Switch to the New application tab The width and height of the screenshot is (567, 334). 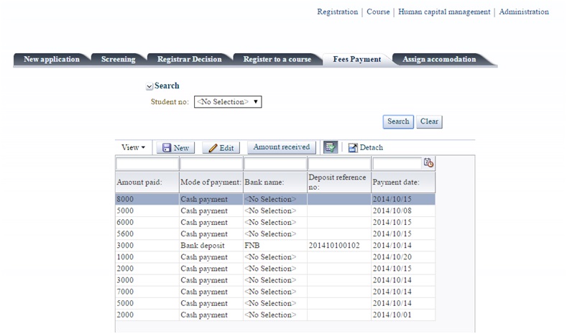point(51,60)
